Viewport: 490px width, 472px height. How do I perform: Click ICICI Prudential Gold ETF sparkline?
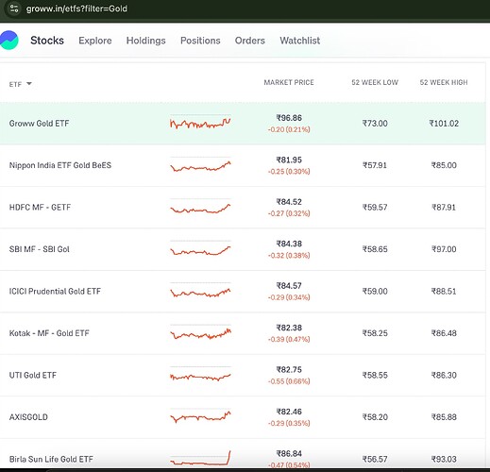[200, 291]
